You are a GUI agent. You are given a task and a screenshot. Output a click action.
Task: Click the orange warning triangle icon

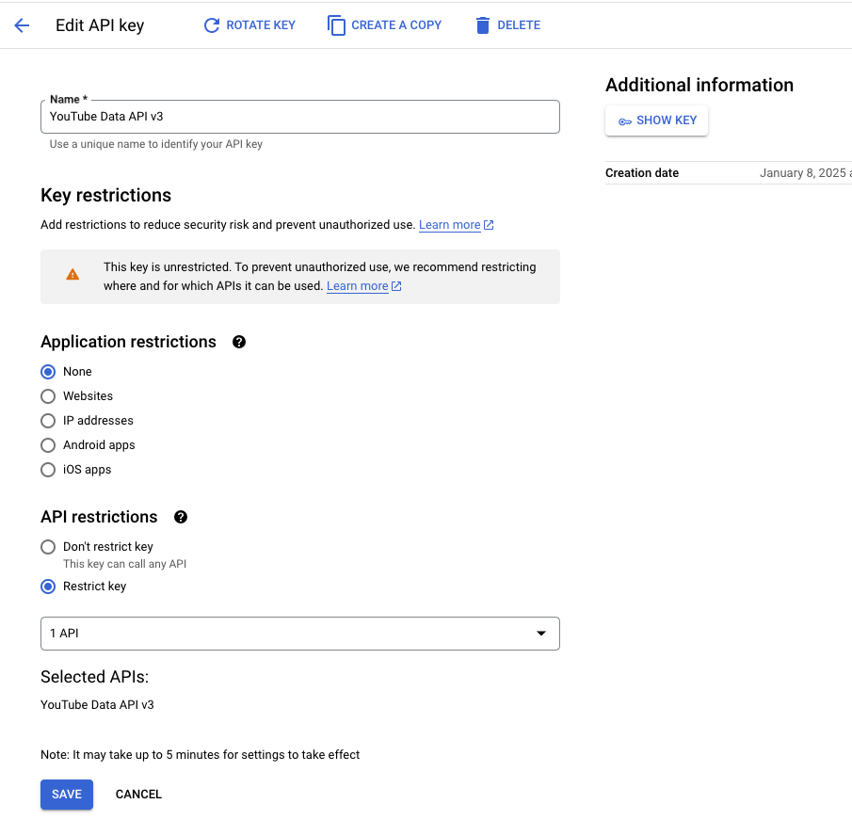(72, 275)
